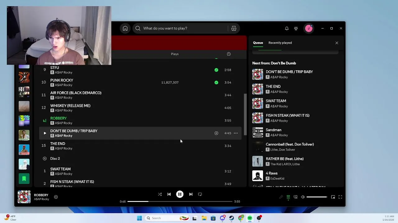Adjust the volume slider

[317, 197]
